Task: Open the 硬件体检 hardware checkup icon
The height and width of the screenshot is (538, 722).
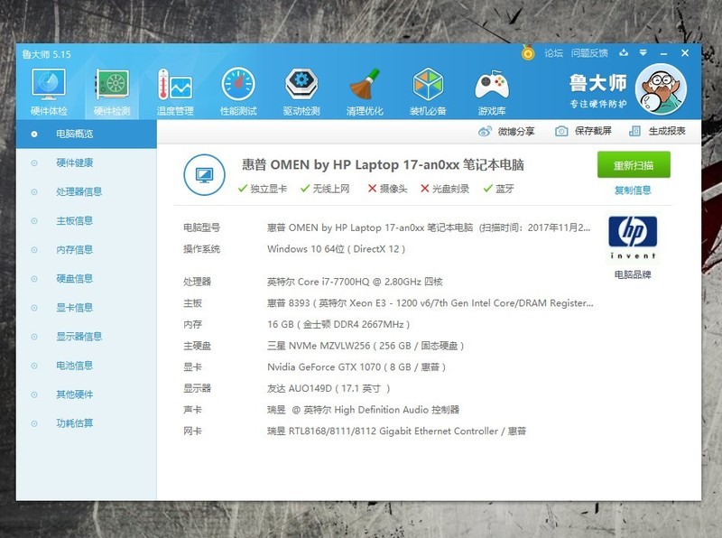Action: tap(49, 92)
